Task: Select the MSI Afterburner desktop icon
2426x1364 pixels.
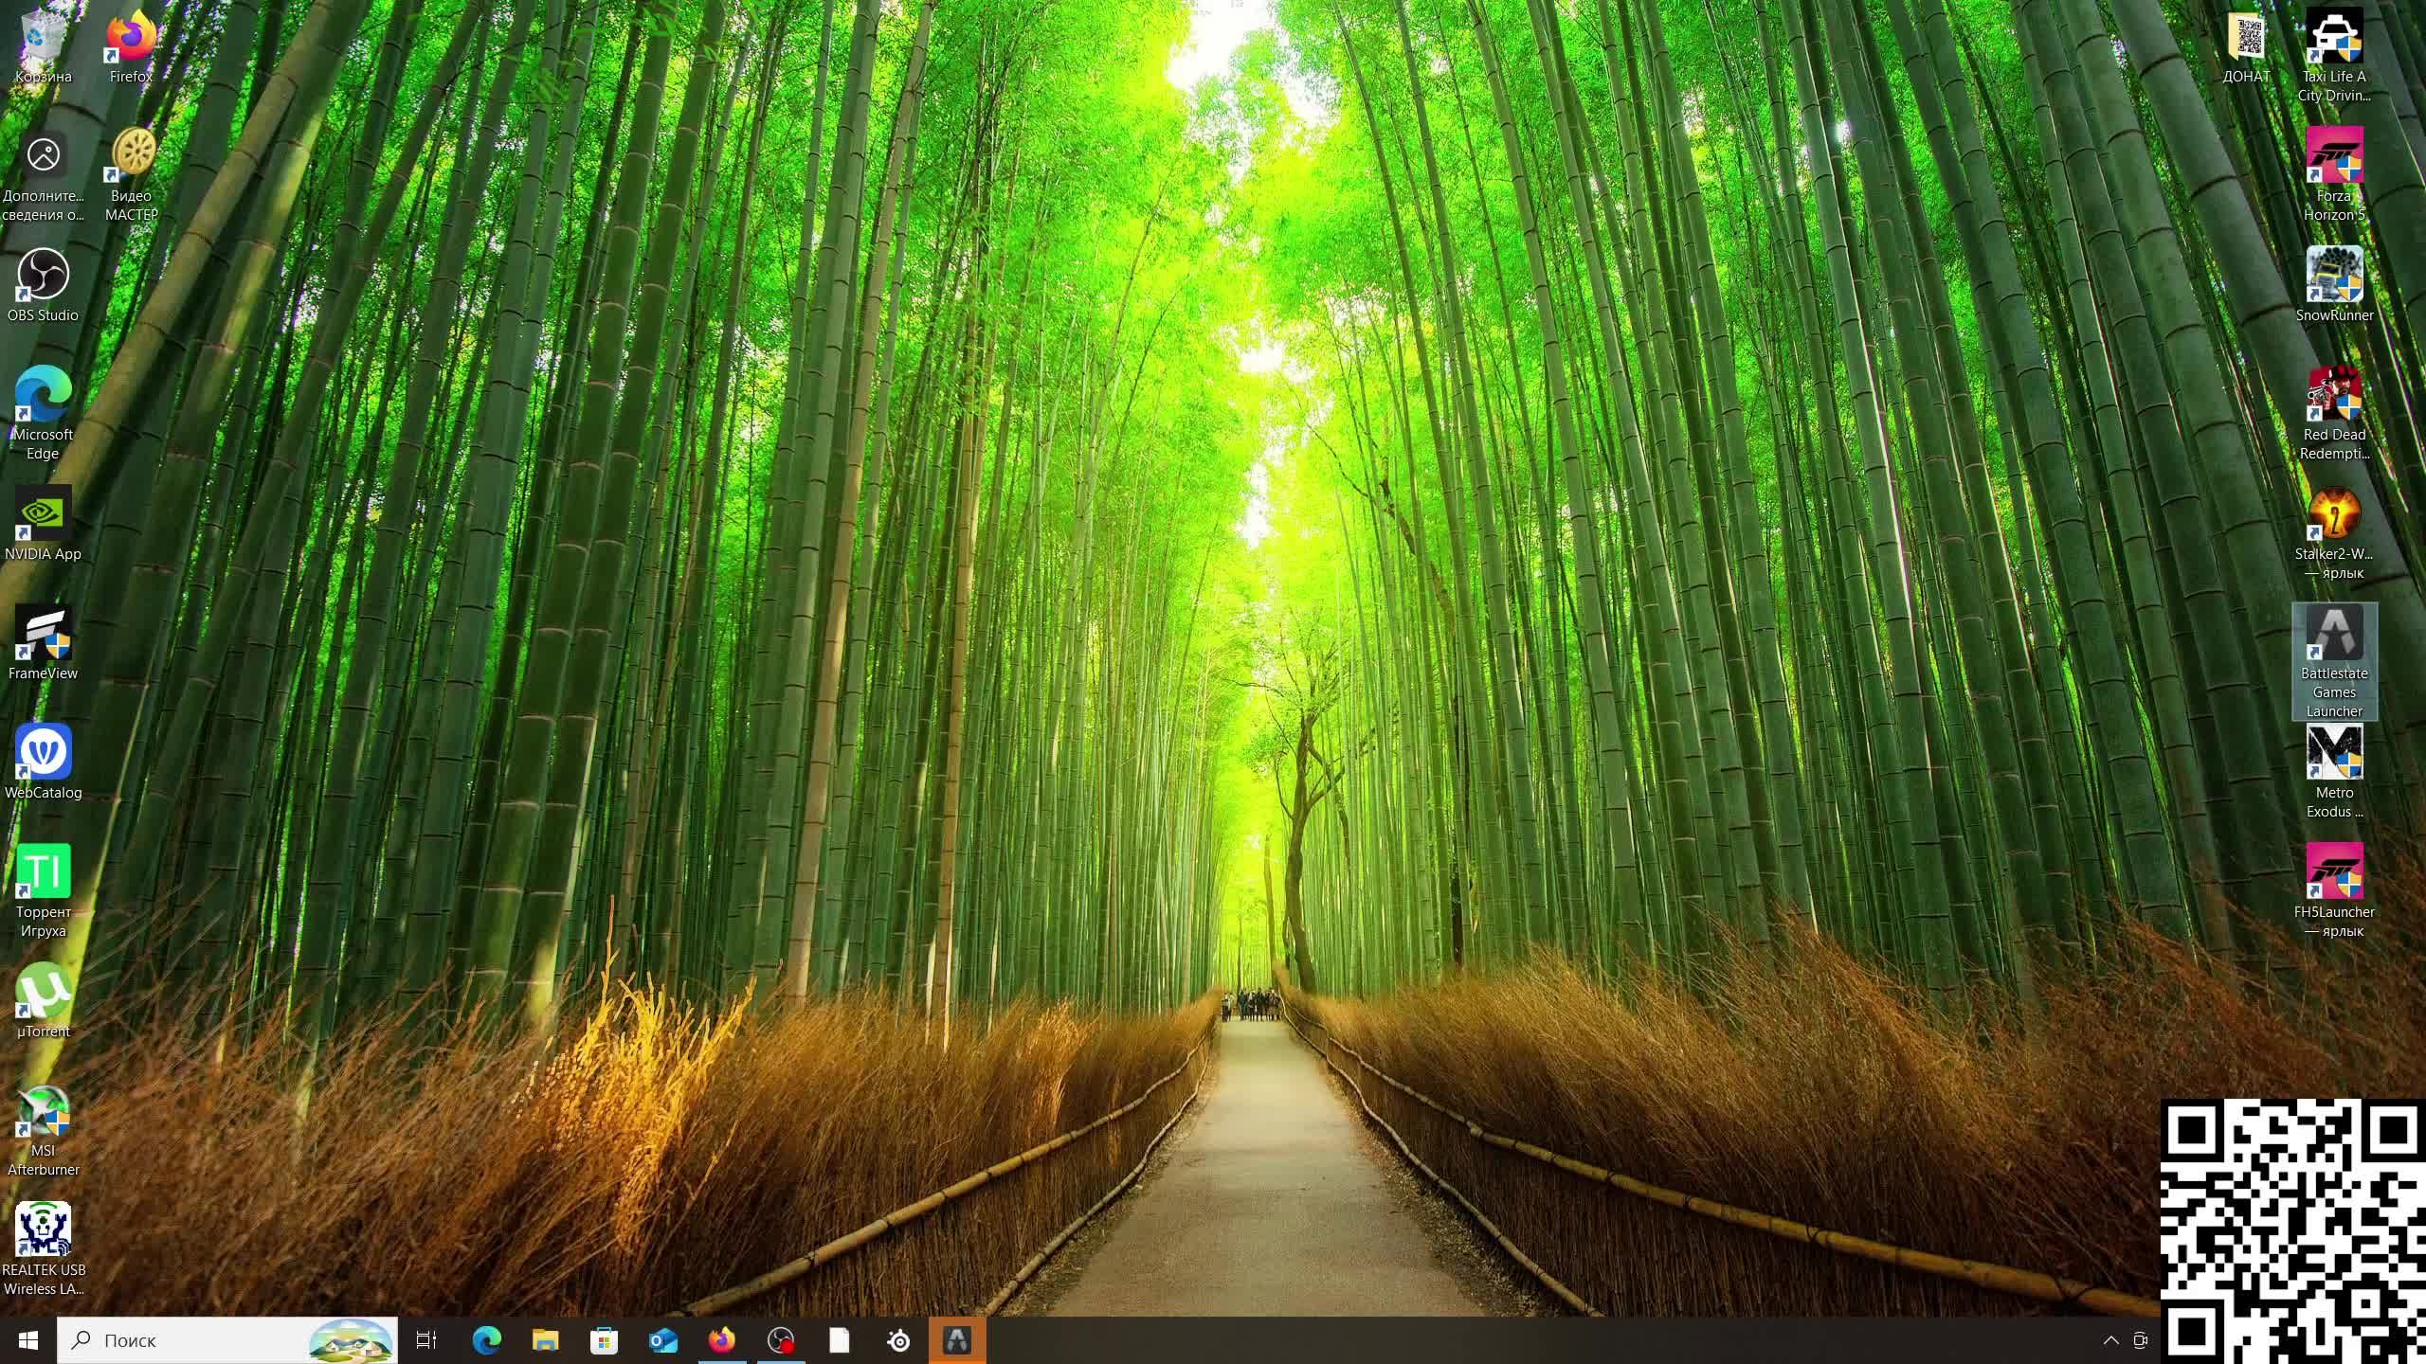Action: pyautogui.click(x=43, y=1112)
